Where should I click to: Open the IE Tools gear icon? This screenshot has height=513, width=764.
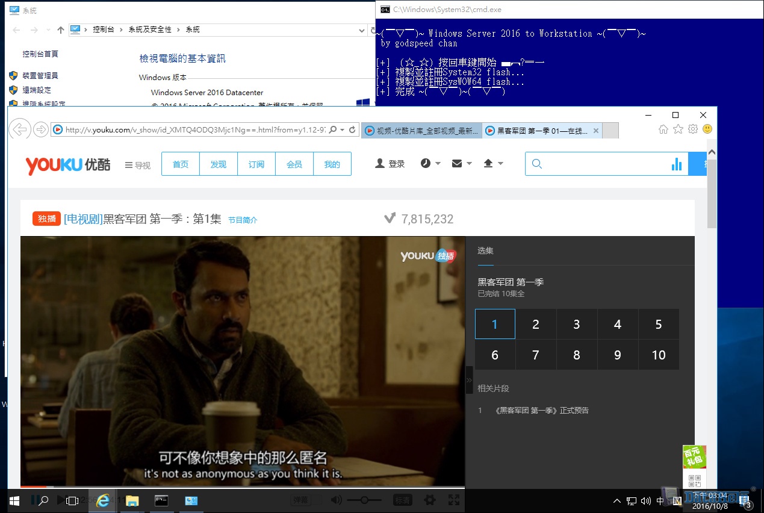tap(692, 129)
